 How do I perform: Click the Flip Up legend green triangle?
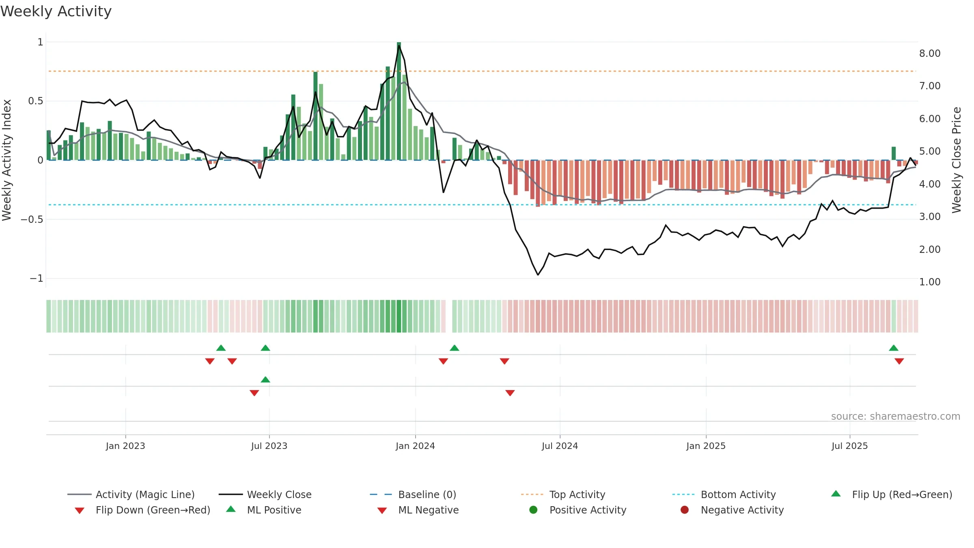pyautogui.click(x=836, y=494)
